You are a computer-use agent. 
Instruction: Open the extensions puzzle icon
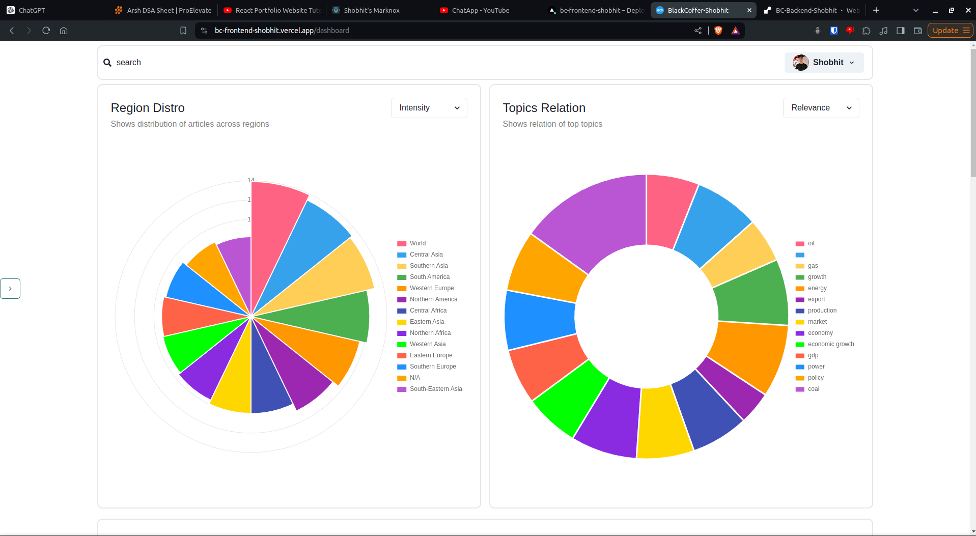tap(866, 31)
